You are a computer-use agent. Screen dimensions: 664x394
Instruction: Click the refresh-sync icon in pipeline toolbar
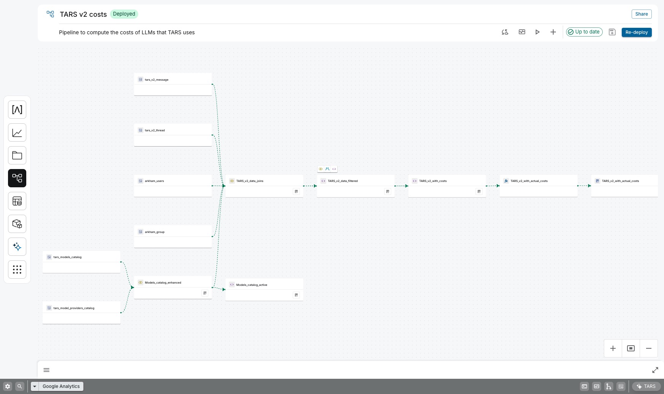point(505,32)
